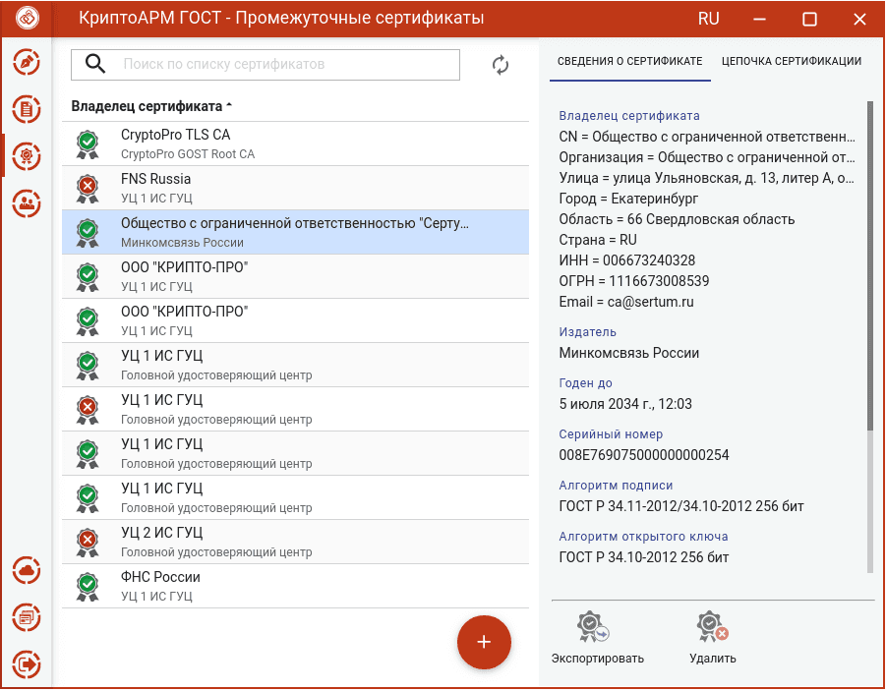Click the ОГРН = 1116673008539 line

coord(633,281)
